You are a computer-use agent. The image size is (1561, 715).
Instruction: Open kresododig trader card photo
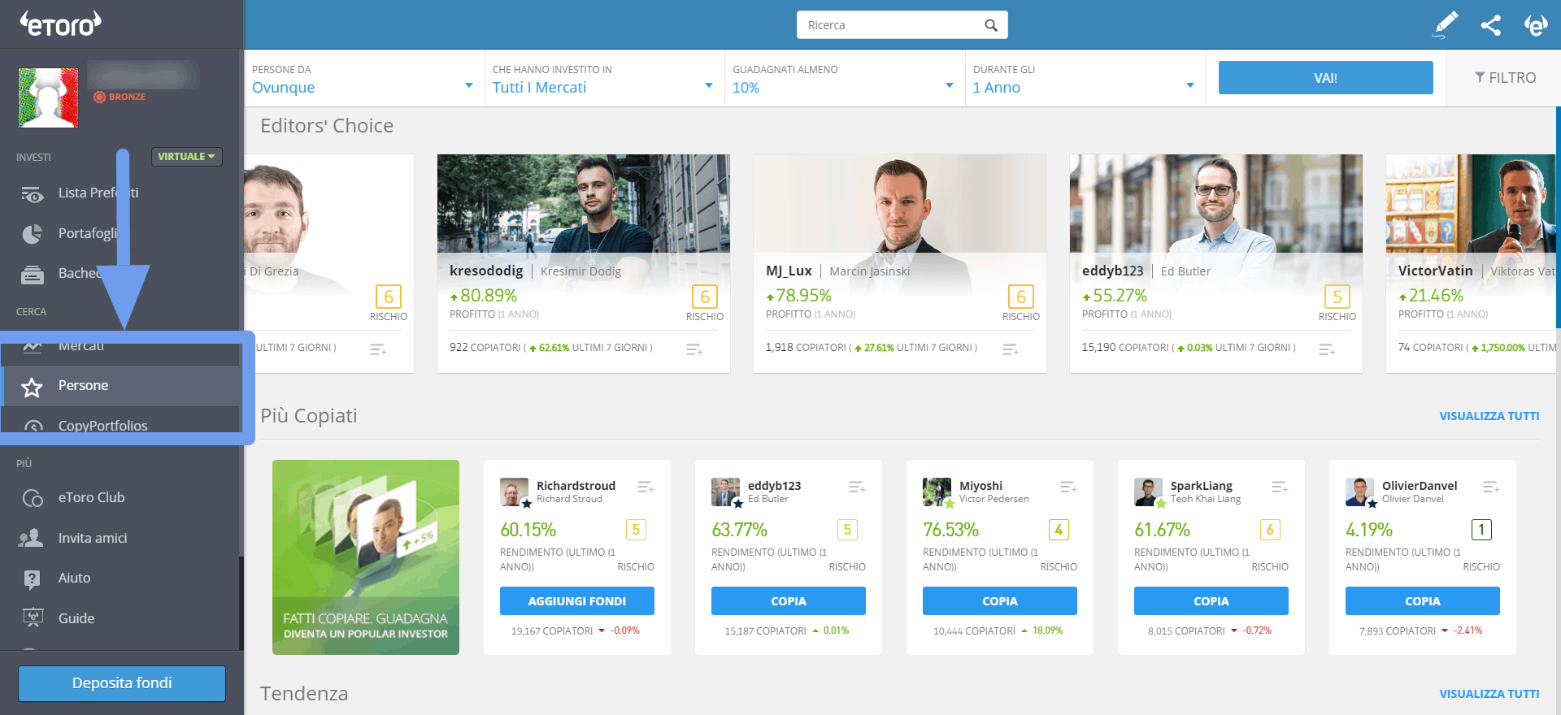584,204
